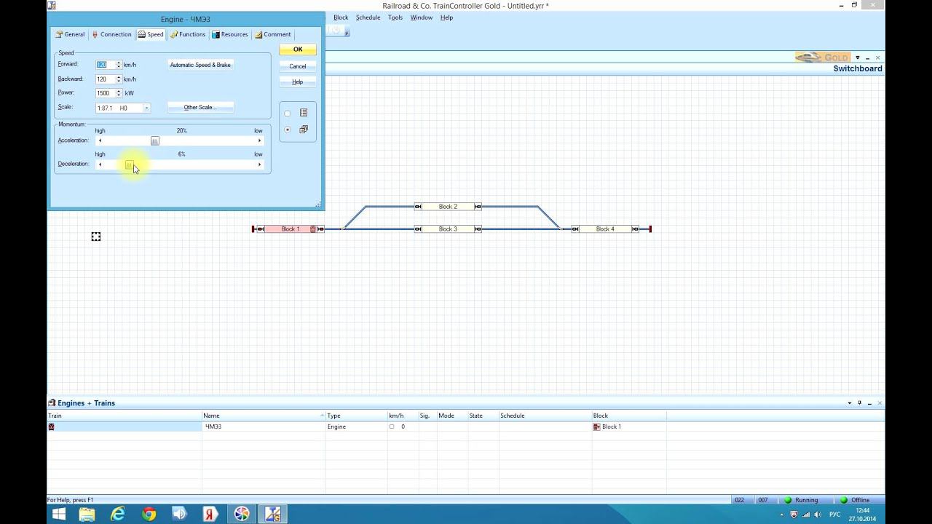932x524 pixels.
Task: Switch to the General tab
Action: (71, 34)
